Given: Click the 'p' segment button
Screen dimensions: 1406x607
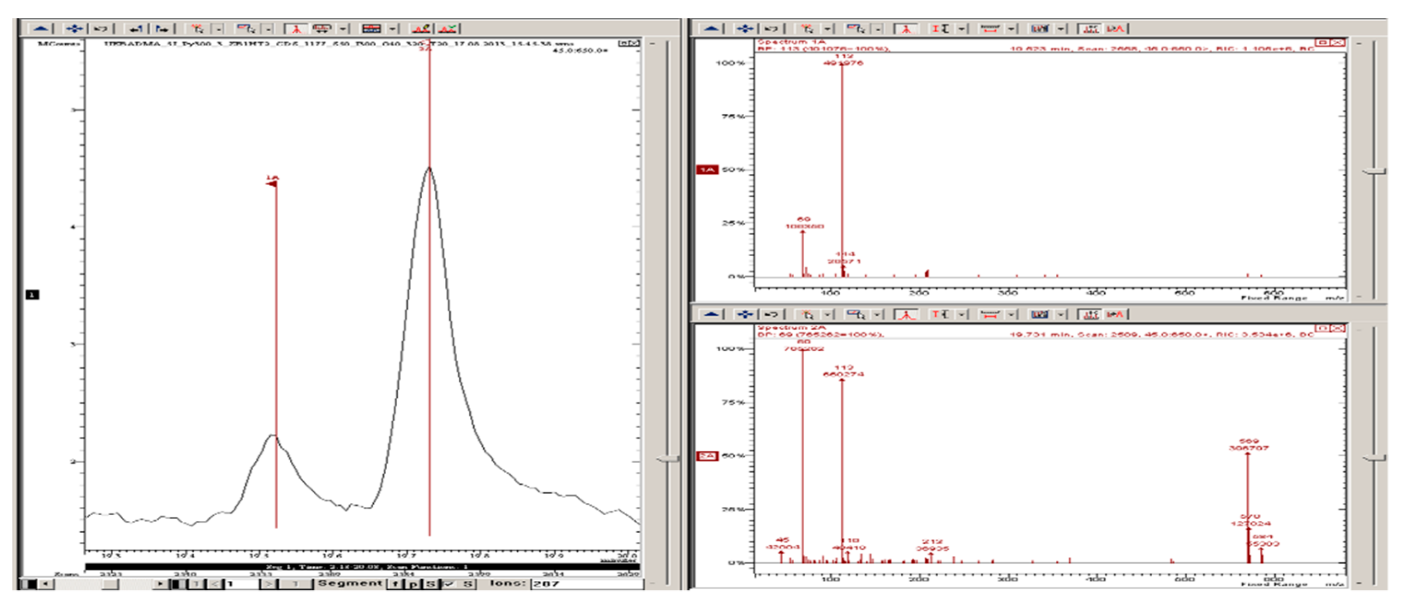Looking at the screenshot, I should 413,584.
